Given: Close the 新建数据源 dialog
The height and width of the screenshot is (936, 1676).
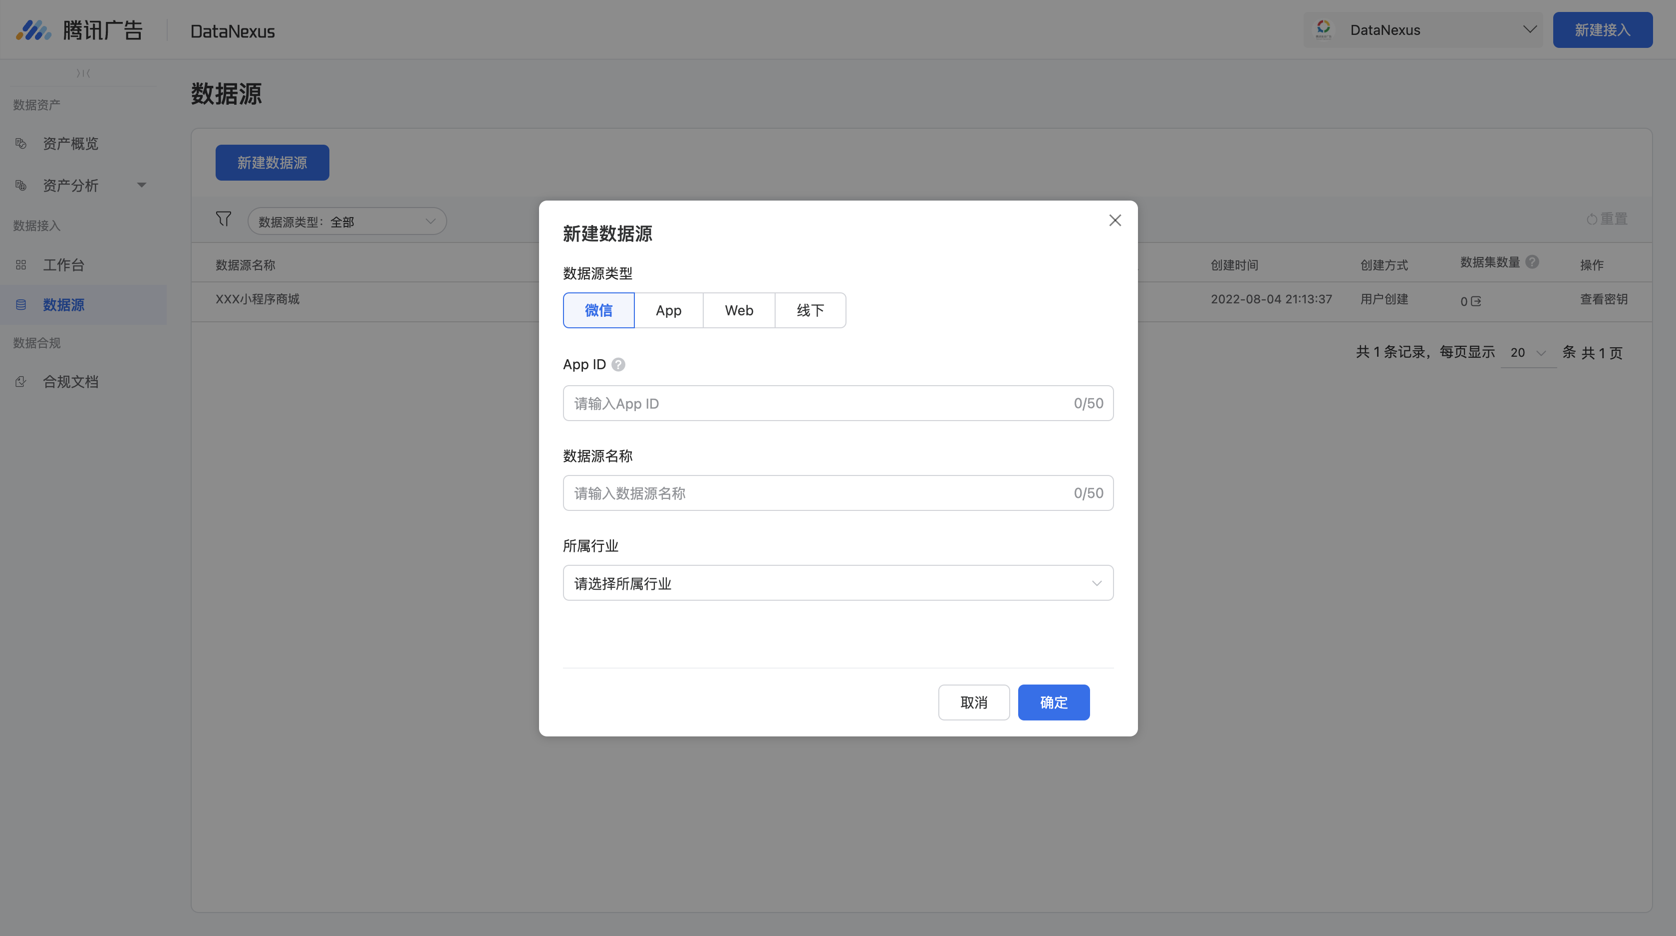Looking at the screenshot, I should tap(1115, 221).
